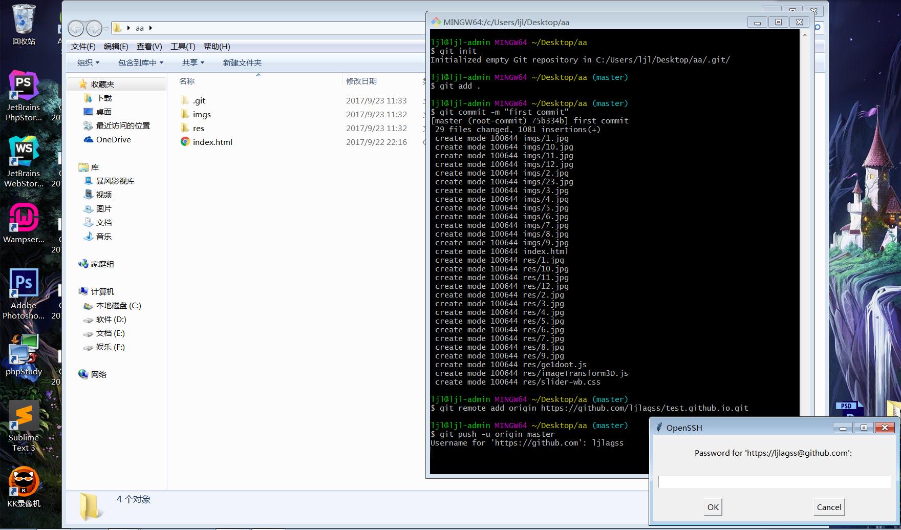
Task: Open the 包含到库中 dropdown
Action: point(141,62)
